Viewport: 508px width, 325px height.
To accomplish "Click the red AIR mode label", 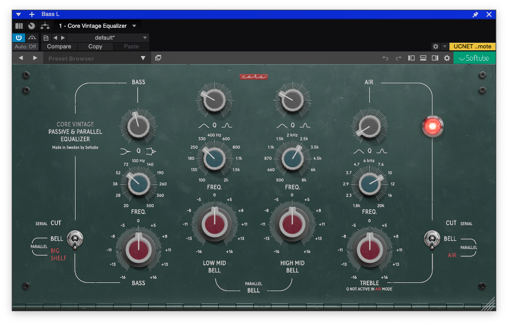I will tap(452, 256).
